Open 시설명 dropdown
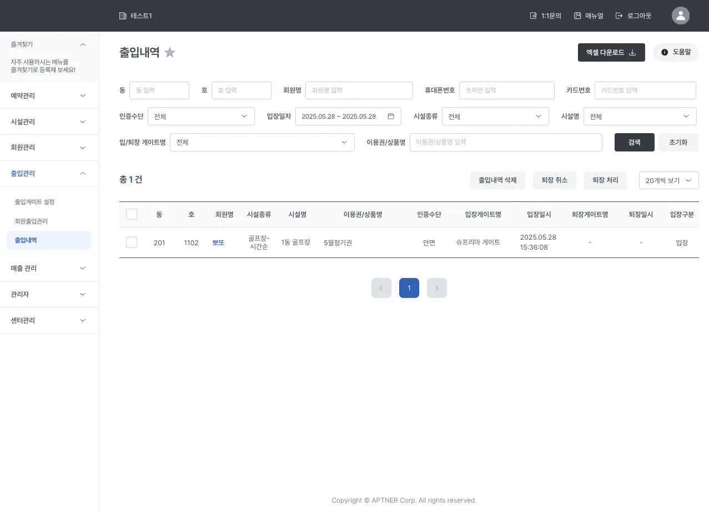The image size is (709, 511). [x=640, y=117]
